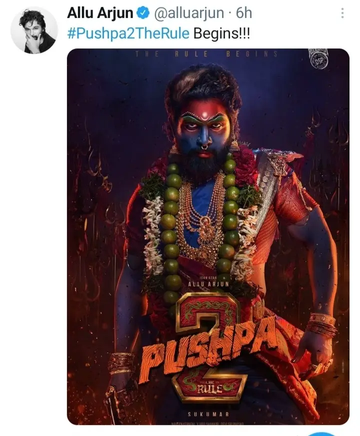The image size is (360, 436).
Task: Click the gold bangles on the wrist
Action: pyautogui.click(x=321, y=324)
